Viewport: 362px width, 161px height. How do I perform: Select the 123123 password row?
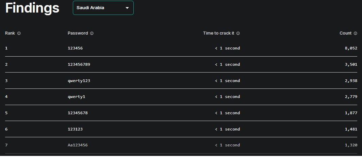[181, 129]
